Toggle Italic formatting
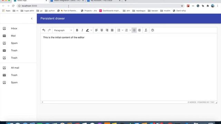This screenshot has width=221, height=124. pos(82,30)
